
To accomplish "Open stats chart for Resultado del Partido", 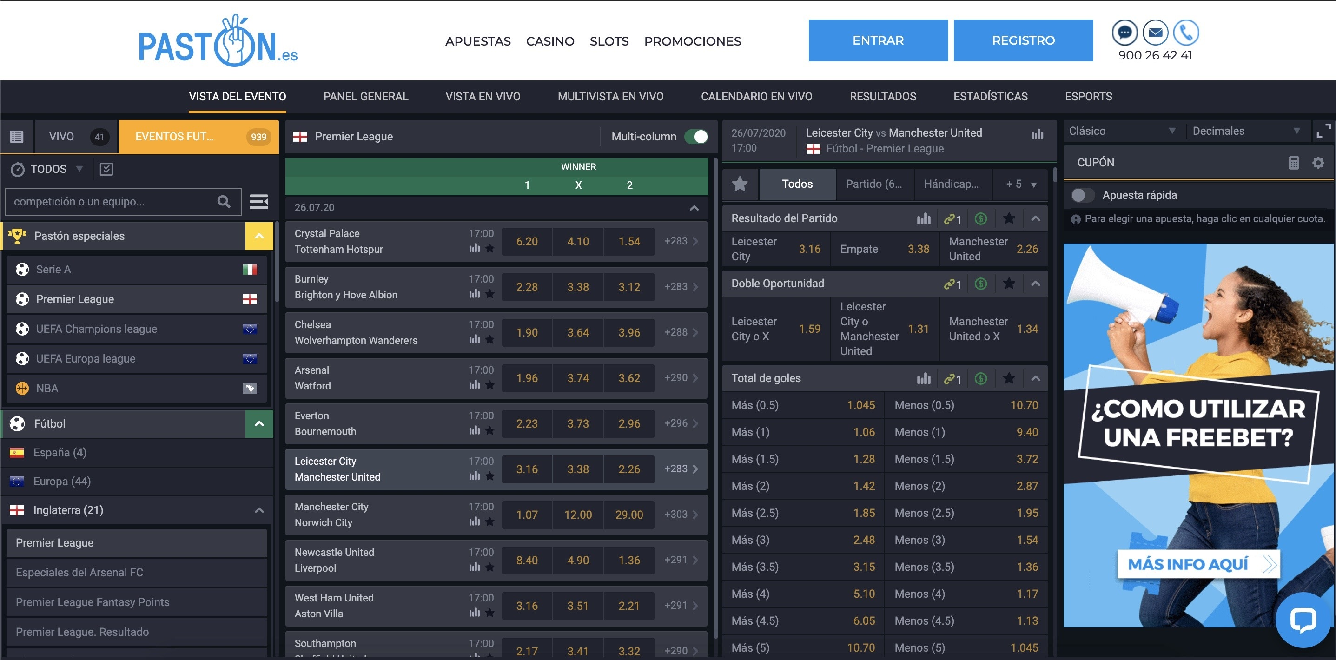I will point(924,219).
